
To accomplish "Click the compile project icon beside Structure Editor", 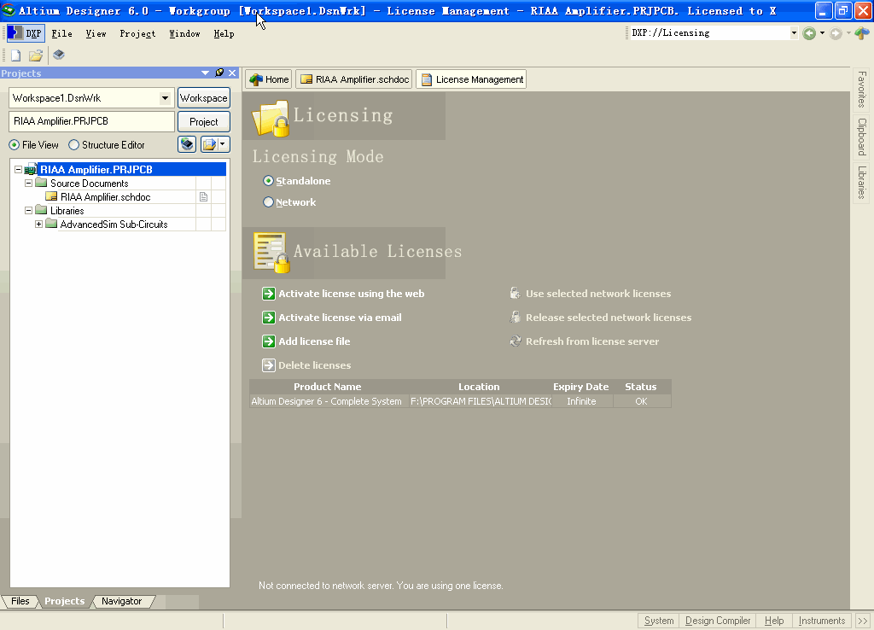I will click(187, 144).
